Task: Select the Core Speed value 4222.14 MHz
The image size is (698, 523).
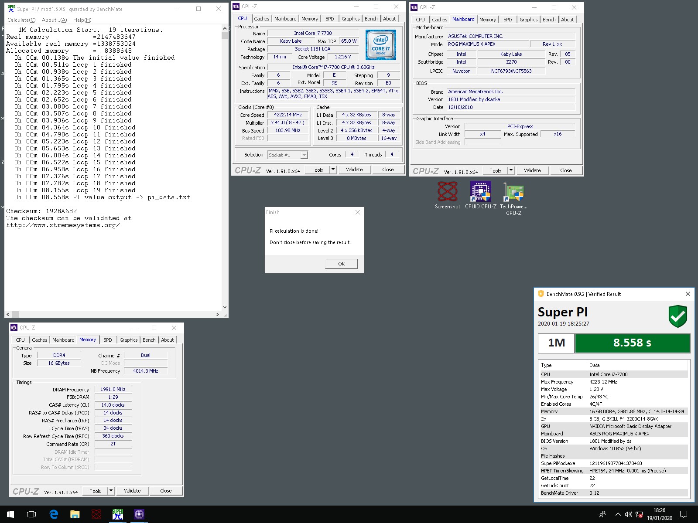Action: click(x=288, y=115)
